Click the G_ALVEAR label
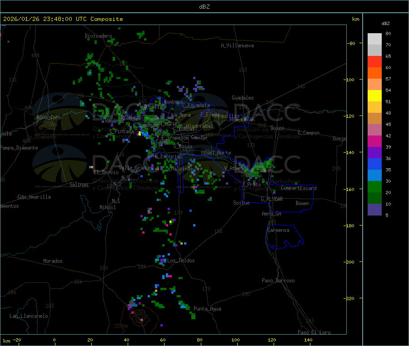The width and height of the screenshot is (409, 346). tap(272, 199)
